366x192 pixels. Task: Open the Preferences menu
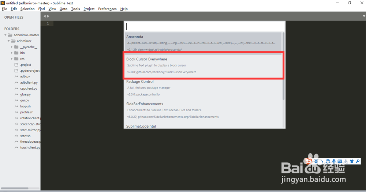pyautogui.click(x=107, y=9)
